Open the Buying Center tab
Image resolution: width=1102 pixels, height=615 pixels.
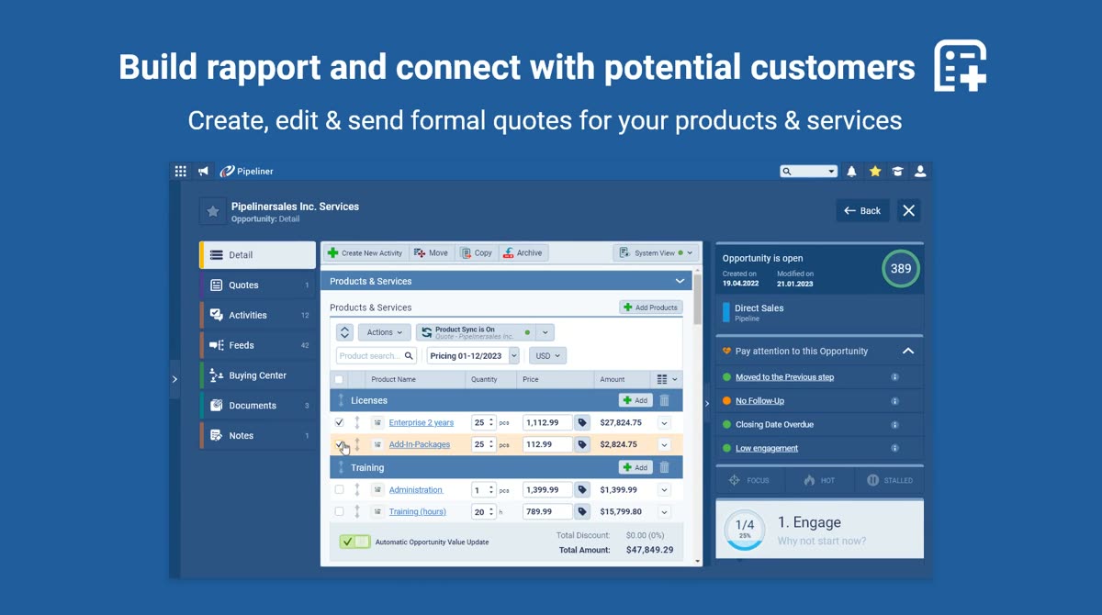pyautogui.click(x=258, y=375)
